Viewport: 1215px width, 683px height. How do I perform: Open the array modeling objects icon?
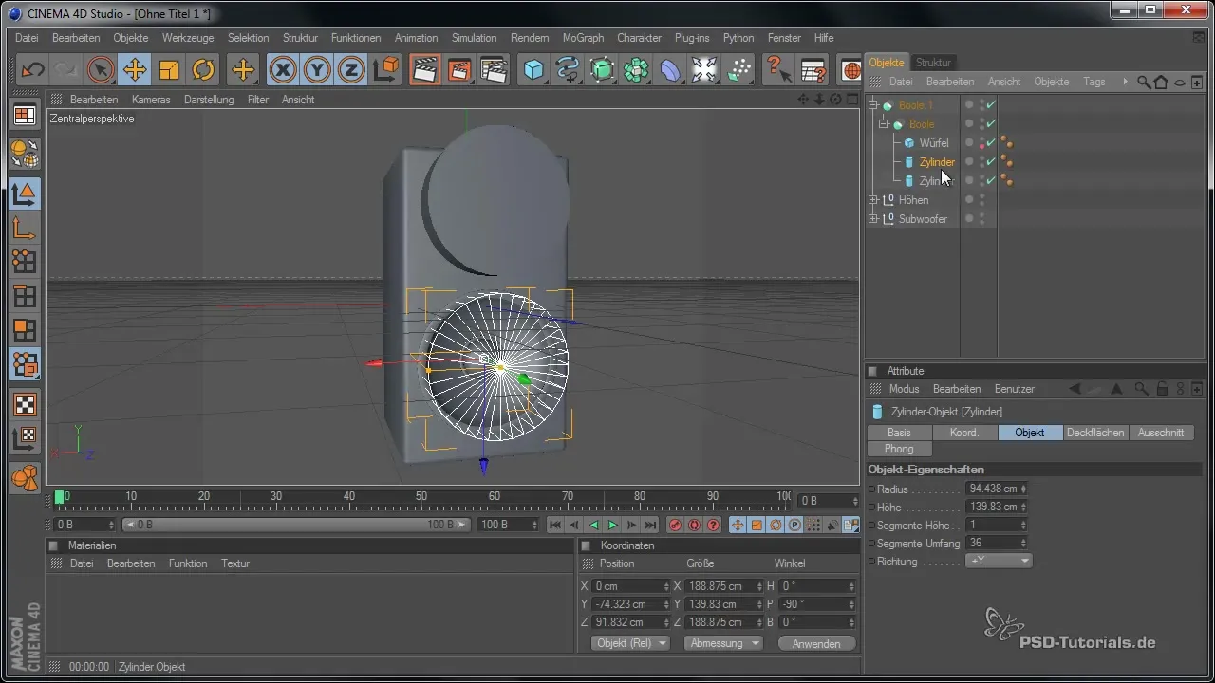pyautogui.click(x=636, y=70)
